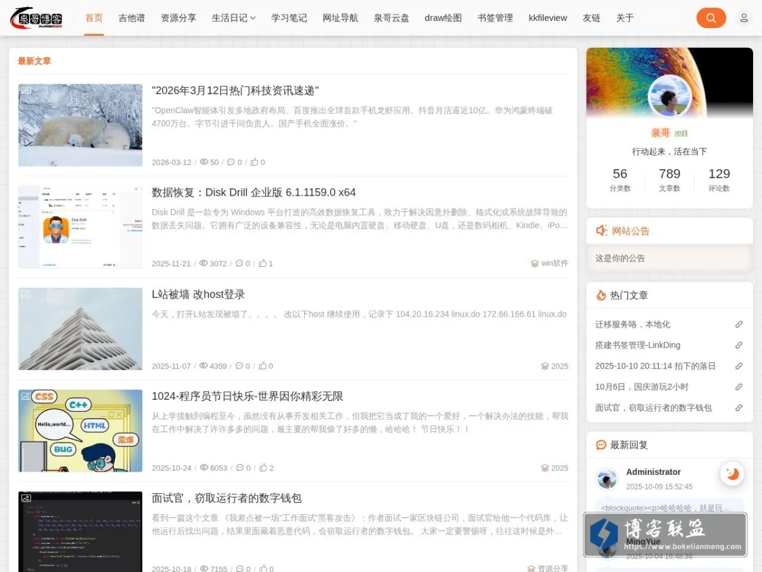Open hot article 10月6日，国庆游玩2小时

click(641, 387)
